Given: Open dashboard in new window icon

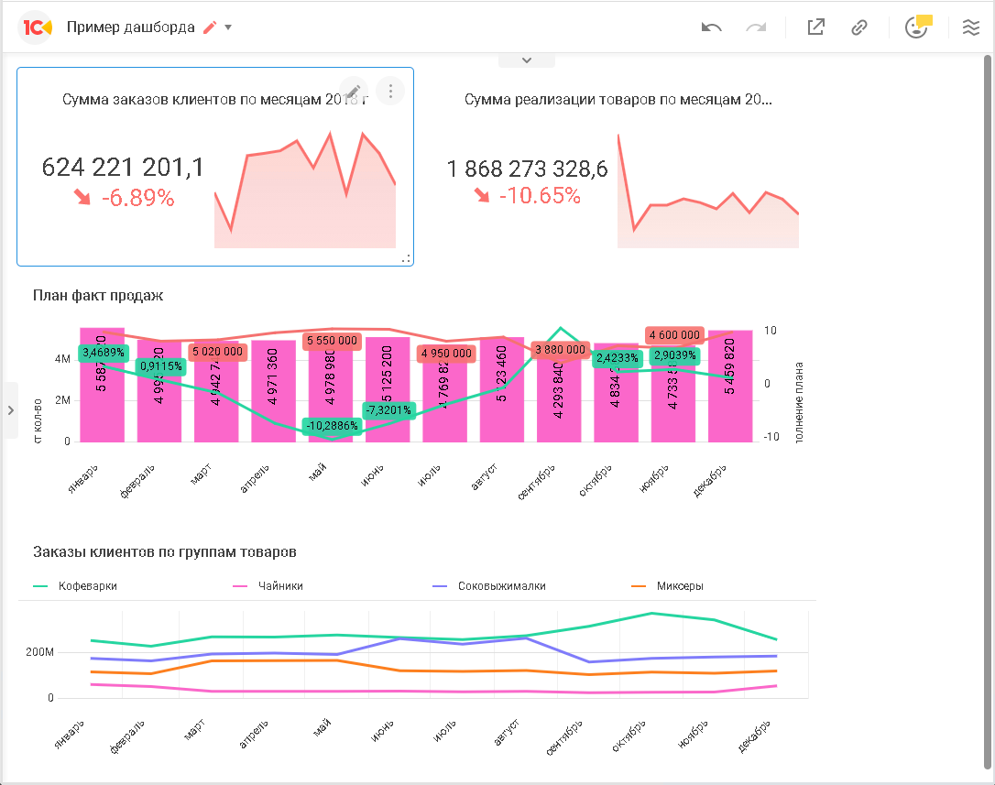Looking at the screenshot, I should (x=815, y=27).
